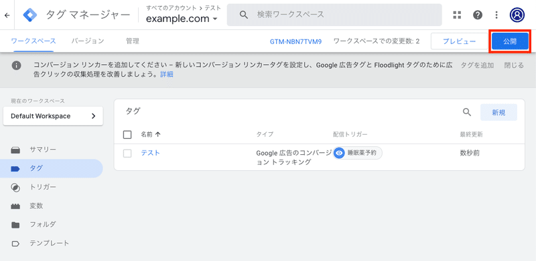Click the タイプ column header
Screen dimensions: 536x261
[265, 134]
